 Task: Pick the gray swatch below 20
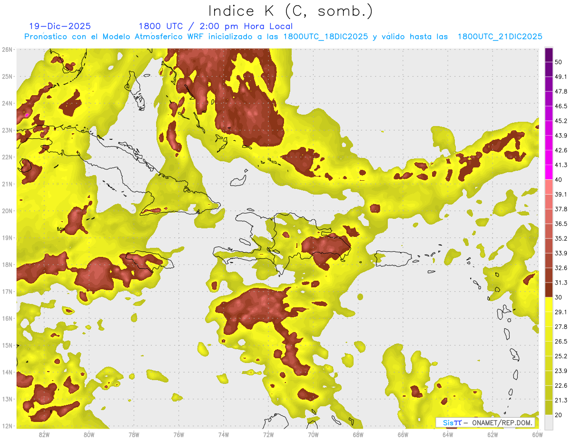click(549, 422)
